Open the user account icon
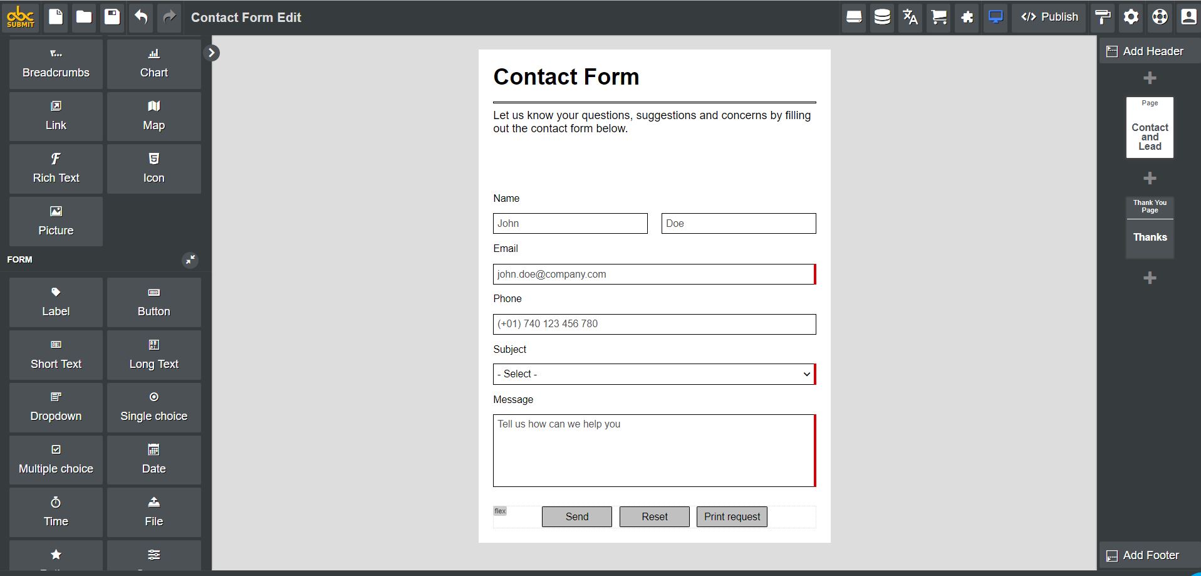 click(x=1188, y=17)
